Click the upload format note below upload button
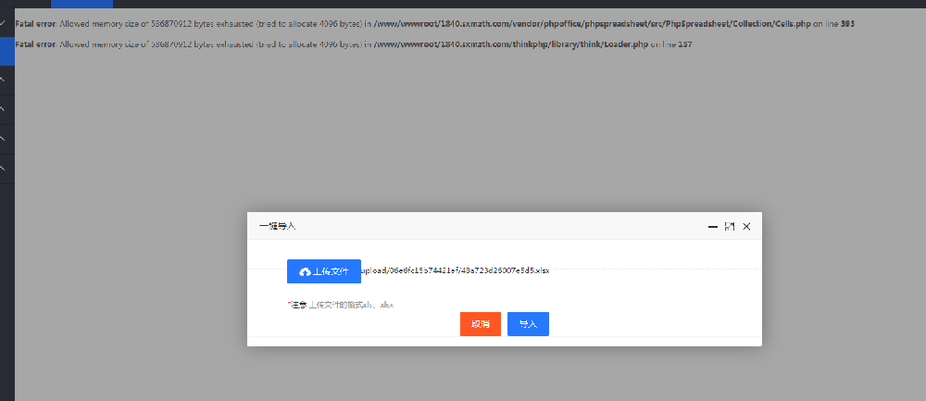 click(x=340, y=305)
